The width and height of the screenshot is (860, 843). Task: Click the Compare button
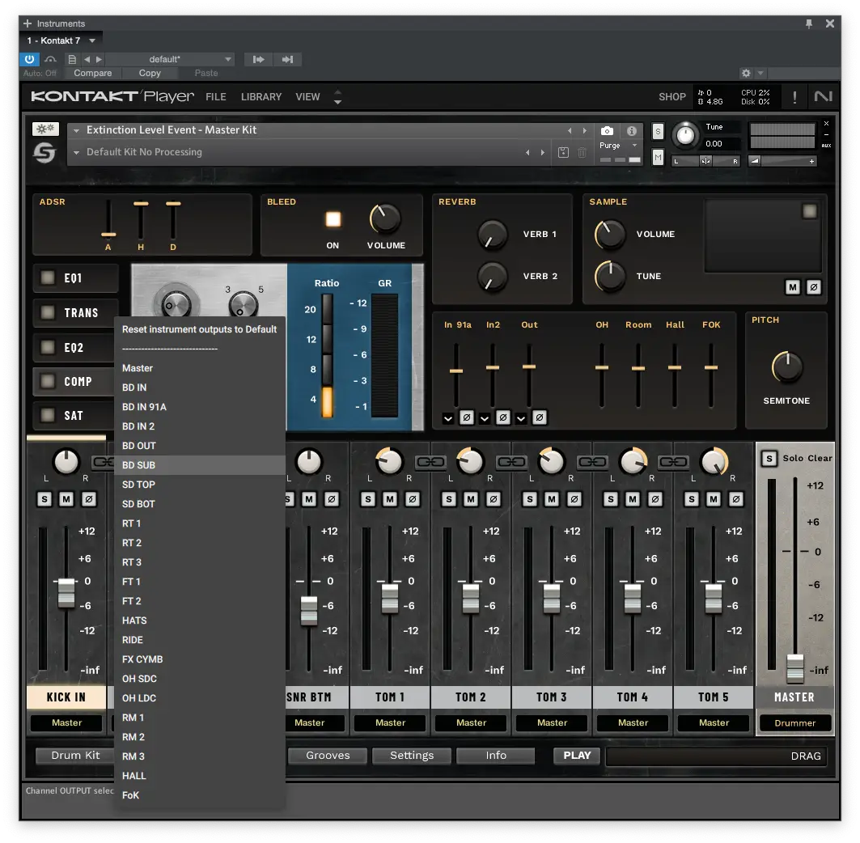click(93, 73)
